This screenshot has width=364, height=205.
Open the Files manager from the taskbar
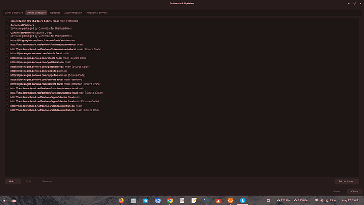133,200
